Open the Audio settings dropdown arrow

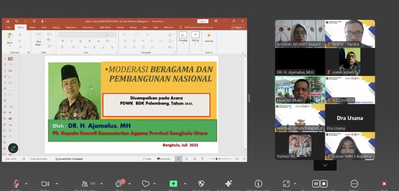26,183
